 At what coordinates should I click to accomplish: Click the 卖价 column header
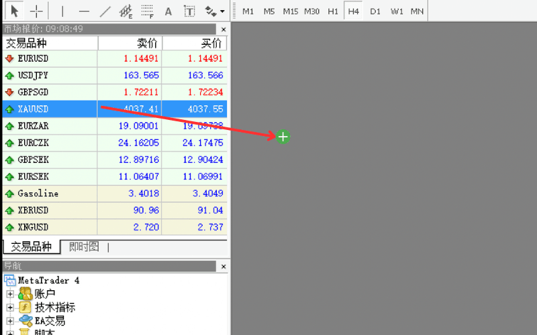130,44
